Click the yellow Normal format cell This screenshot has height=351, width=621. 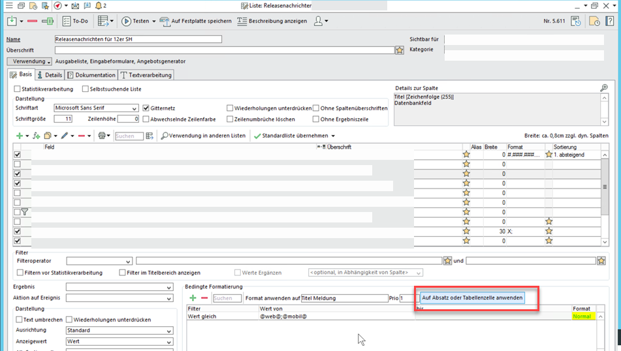click(582, 316)
